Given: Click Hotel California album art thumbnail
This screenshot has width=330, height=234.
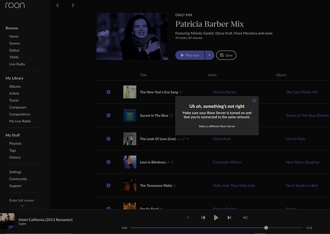Looking at the screenshot, I should coord(7,221).
